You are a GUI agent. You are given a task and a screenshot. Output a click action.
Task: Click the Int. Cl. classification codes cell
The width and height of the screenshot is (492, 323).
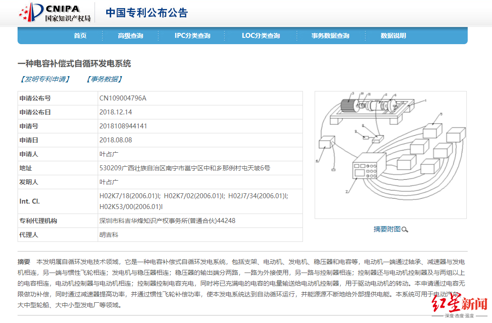[x=194, y=201]
